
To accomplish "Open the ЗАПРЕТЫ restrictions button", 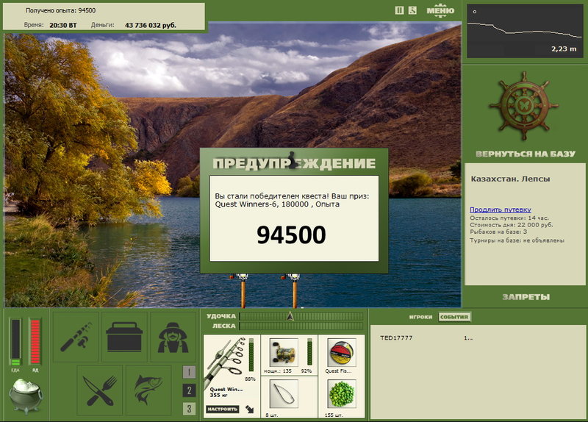I will tap(526, 297).
